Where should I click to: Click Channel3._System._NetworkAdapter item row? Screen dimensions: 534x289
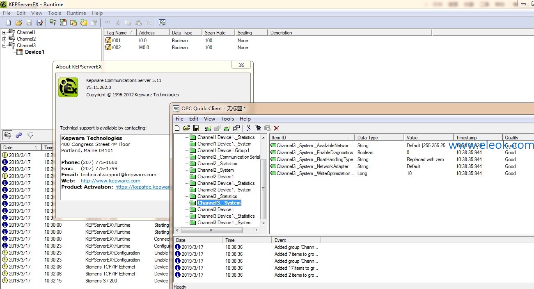[402, 166]
